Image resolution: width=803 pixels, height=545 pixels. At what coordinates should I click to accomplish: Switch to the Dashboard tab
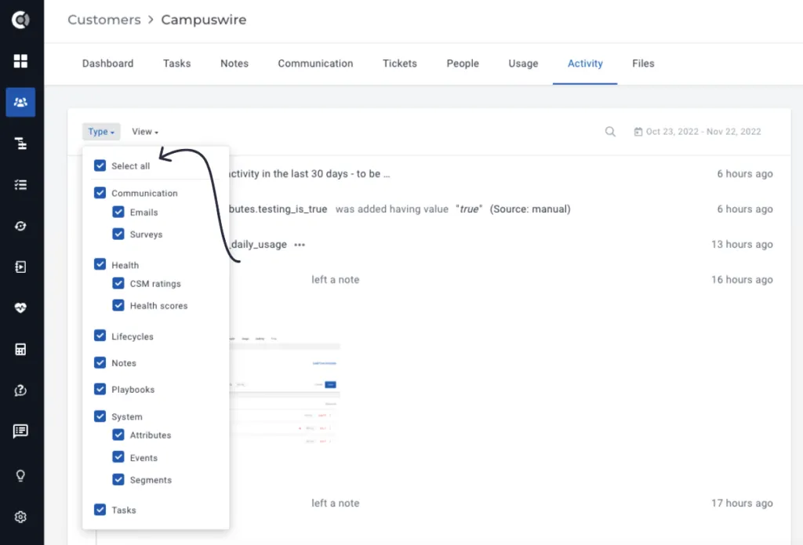pyautogui.click(x=107, y=64)
